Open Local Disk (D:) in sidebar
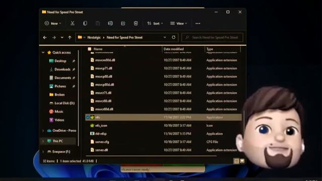 click(64, 103)
